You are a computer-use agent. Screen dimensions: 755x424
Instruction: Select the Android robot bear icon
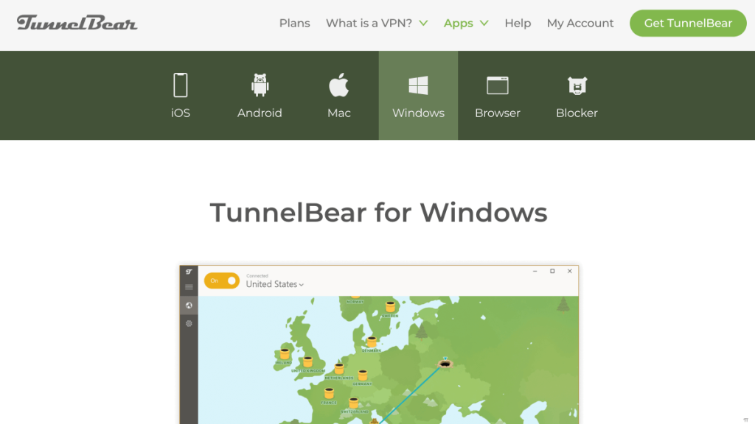coord(260,85)
